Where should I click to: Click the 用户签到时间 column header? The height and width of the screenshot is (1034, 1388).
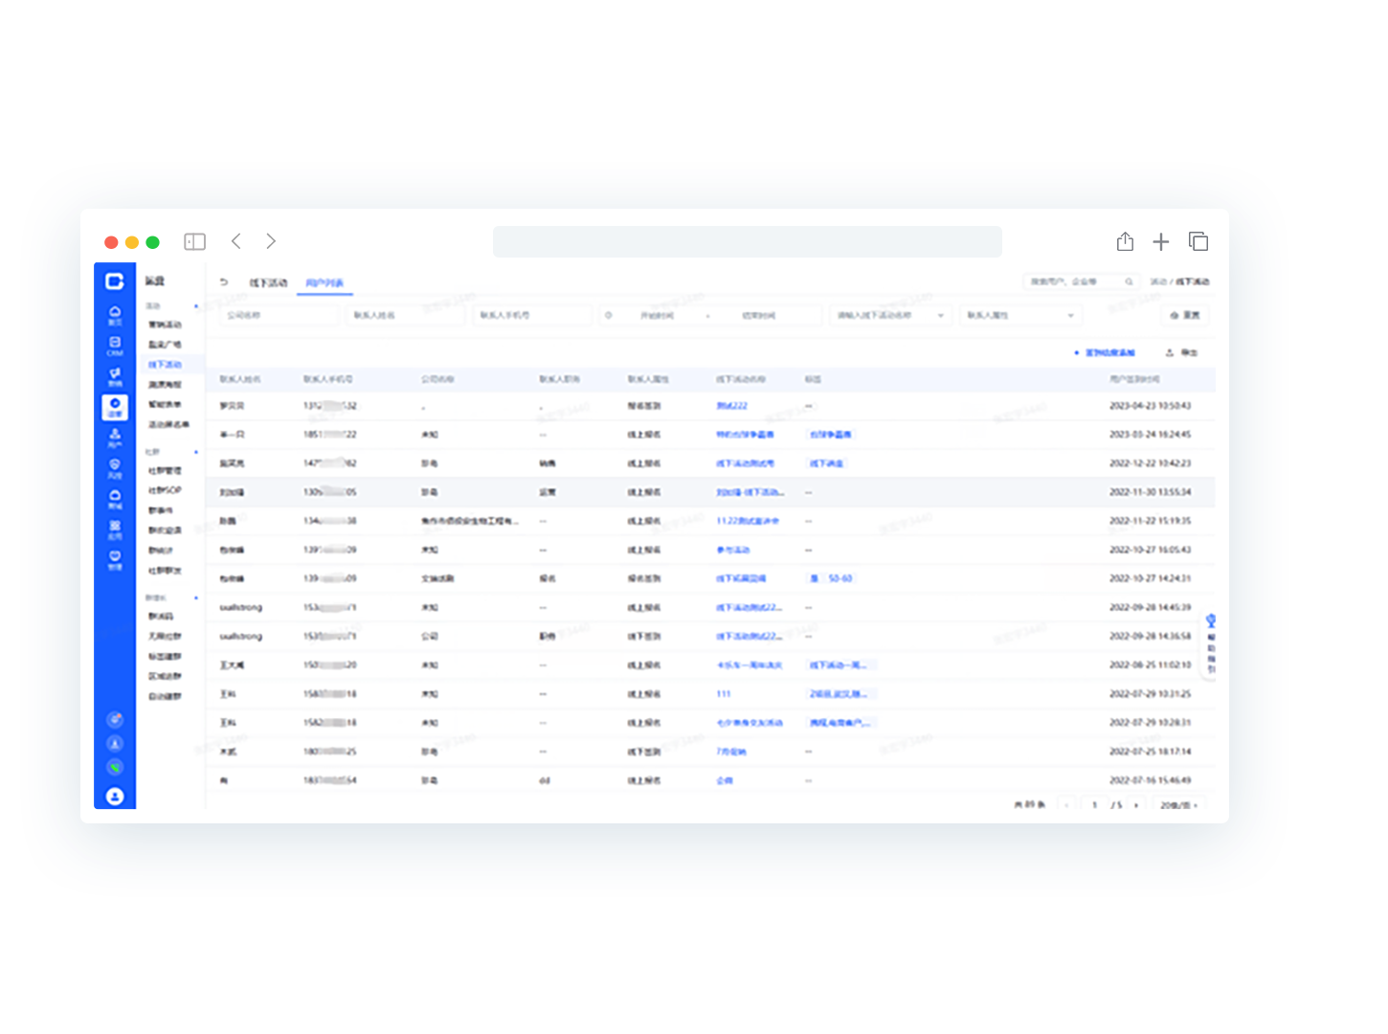(x=1134, y=379)
